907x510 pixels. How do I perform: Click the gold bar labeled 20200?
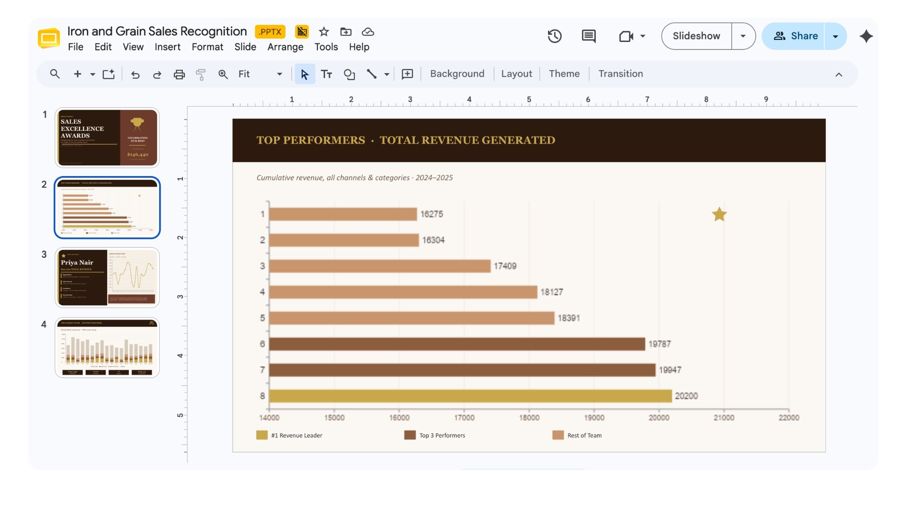470,396
